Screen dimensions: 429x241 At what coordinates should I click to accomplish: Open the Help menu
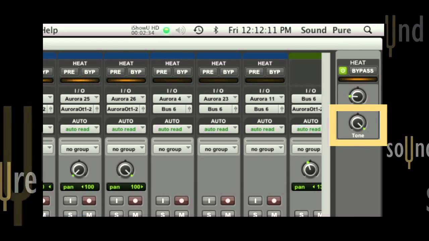[x=50, y=30]
